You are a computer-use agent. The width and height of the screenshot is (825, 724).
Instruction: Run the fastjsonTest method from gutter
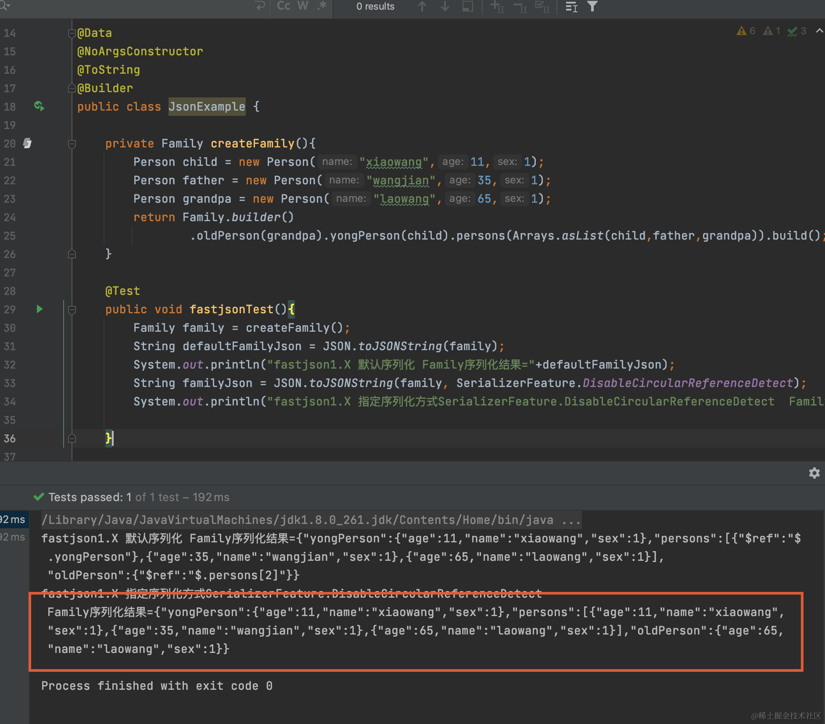[39, 309]
